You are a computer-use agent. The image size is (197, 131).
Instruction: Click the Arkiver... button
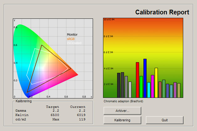[122, 111]
